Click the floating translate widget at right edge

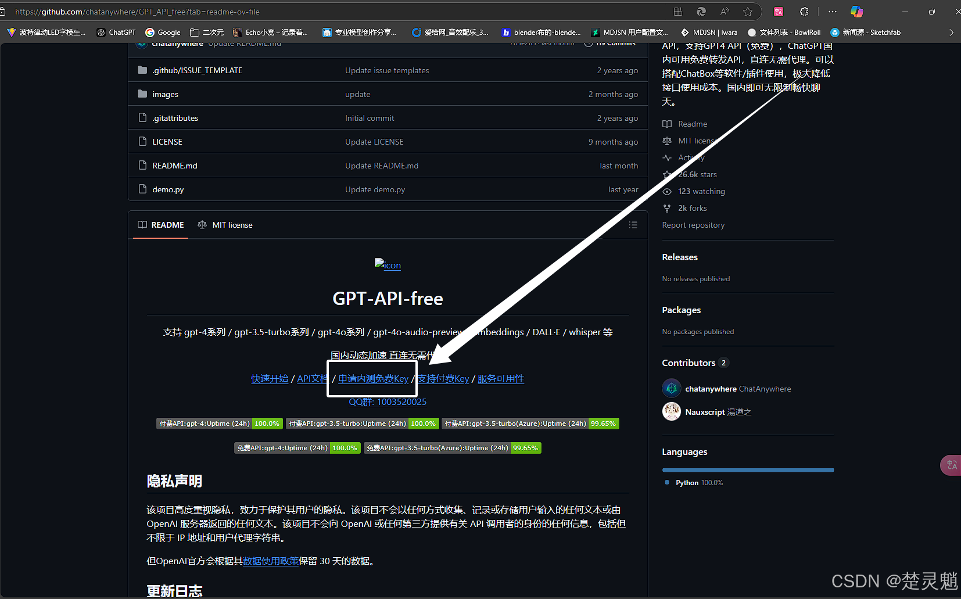tap(951, 465)
